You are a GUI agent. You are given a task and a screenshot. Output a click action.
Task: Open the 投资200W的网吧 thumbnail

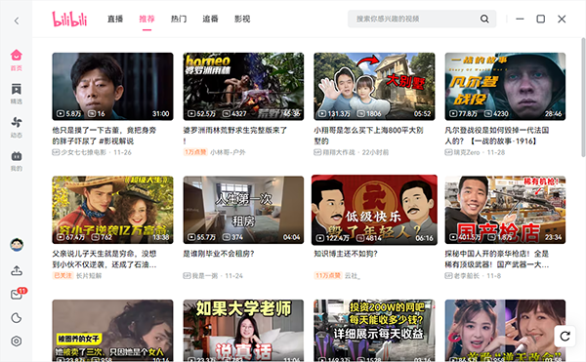[x=374, y=330]
